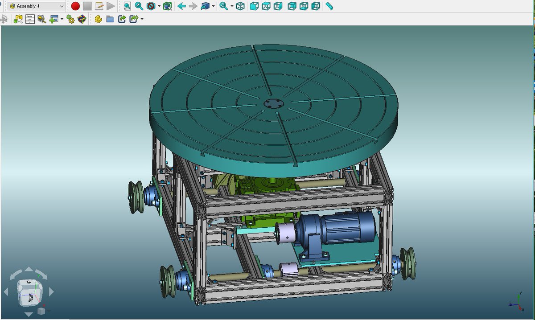Click the gray stop square button
This screenshot has height=320, width=535.
tap(87, 6)
